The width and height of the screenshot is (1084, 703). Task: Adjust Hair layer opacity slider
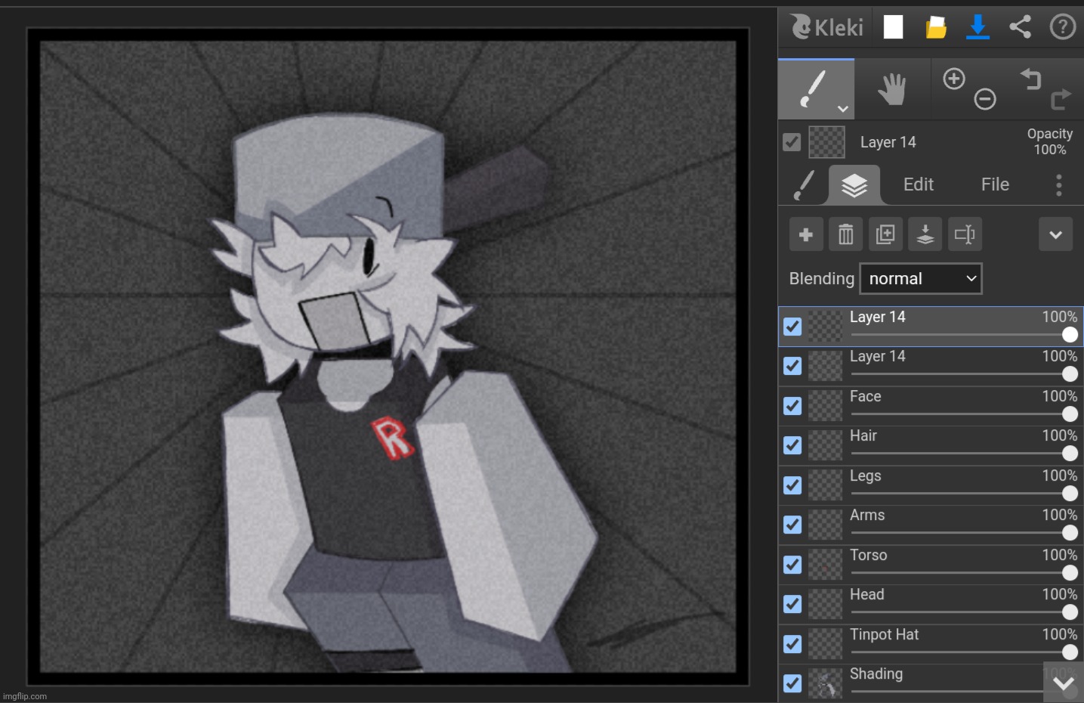(x=964, y=454)
